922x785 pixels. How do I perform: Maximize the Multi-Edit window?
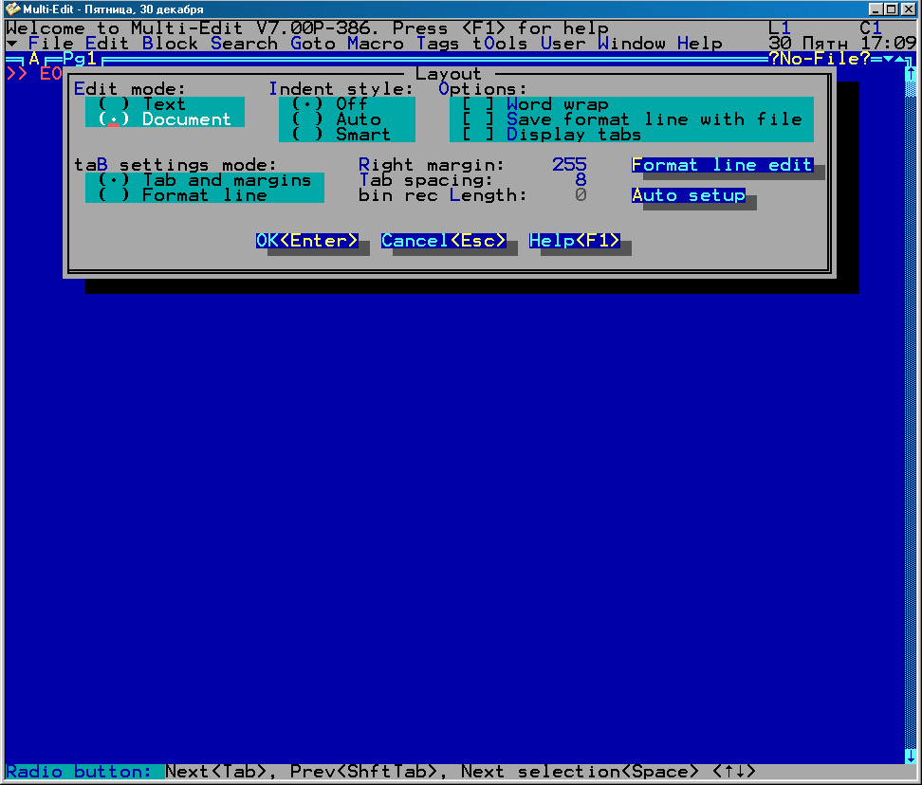point(892,9)
